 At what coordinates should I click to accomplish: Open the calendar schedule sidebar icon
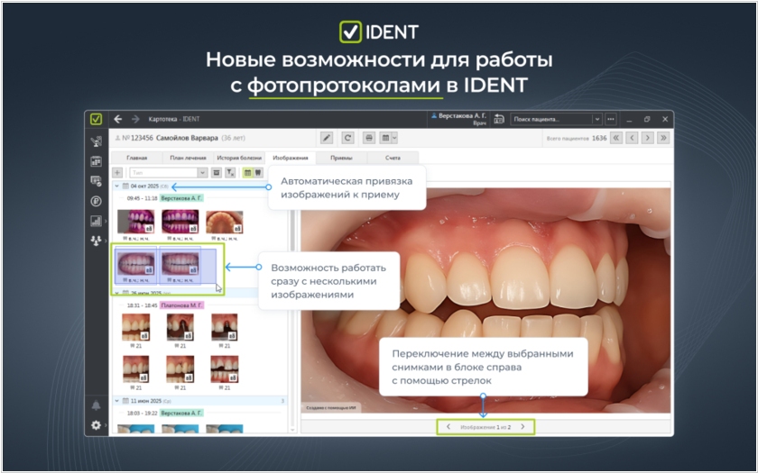pos(96,161)
